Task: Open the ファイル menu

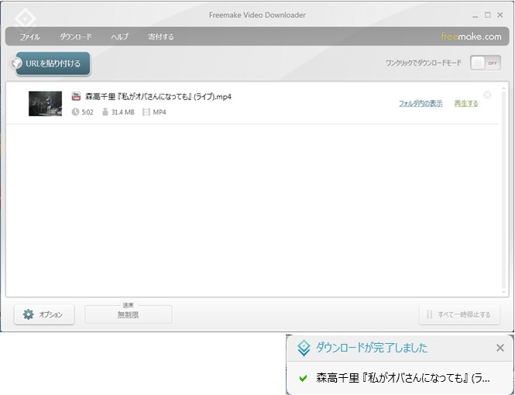Action: click(30, 36)
